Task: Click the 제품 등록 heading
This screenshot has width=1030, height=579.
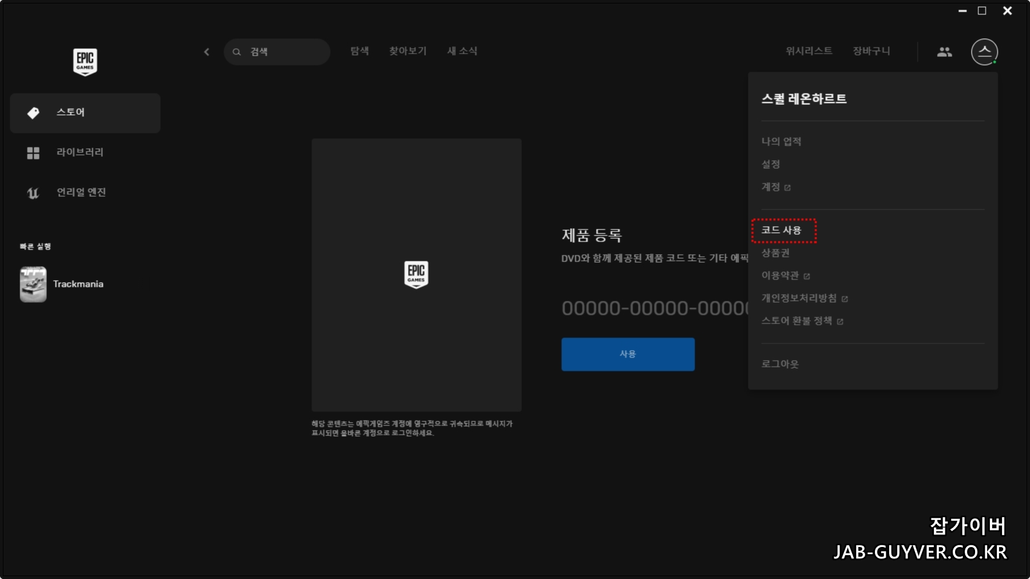Action: [x=592, y=235]
